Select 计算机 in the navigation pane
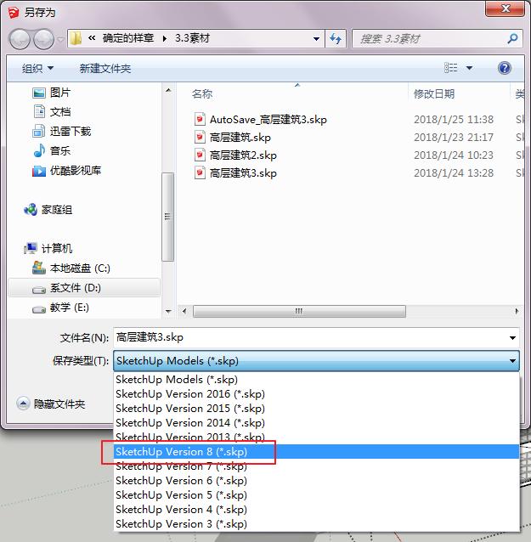The width and height of the screenshot is (531, 542). pyautogui.click(x=48, y=248)
